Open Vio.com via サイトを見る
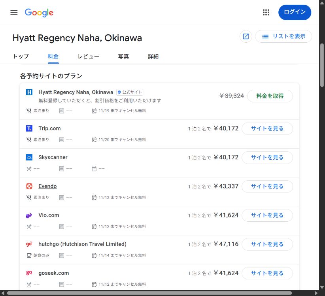The height and width of the screenshot is (296, 325). 267,215
